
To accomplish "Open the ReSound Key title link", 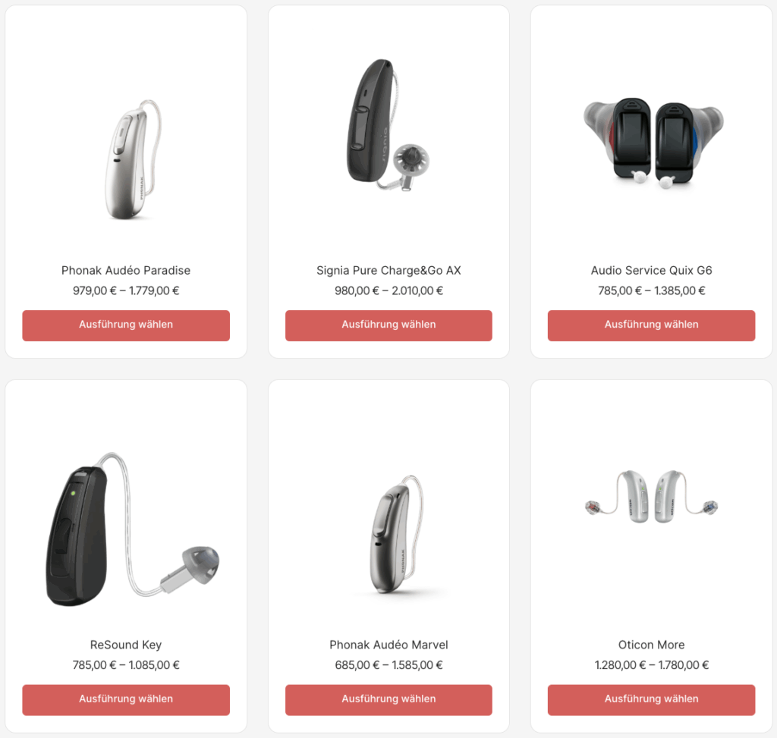I will tap(126, 645).
